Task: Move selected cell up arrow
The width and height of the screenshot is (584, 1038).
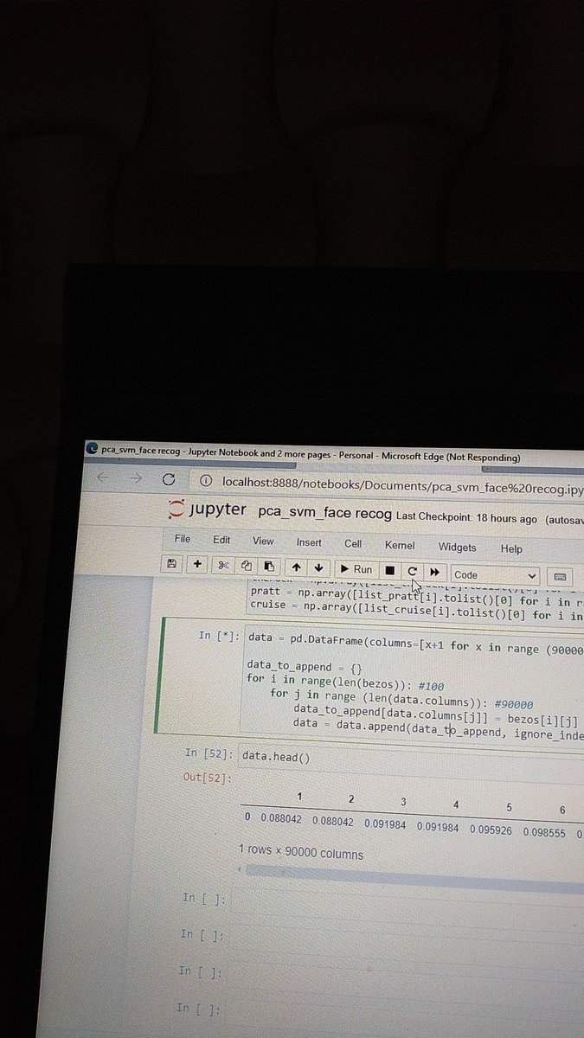Action: point(296,567)
